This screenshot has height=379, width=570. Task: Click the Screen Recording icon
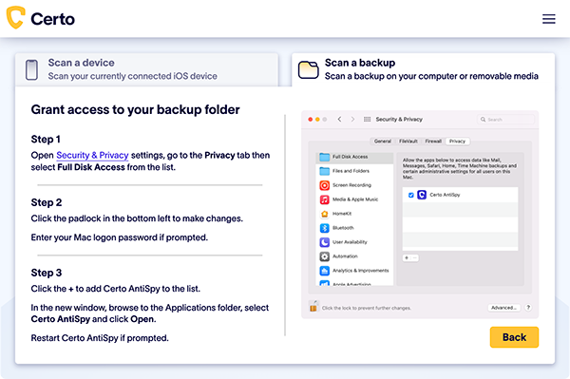click(x=324, y=185)
